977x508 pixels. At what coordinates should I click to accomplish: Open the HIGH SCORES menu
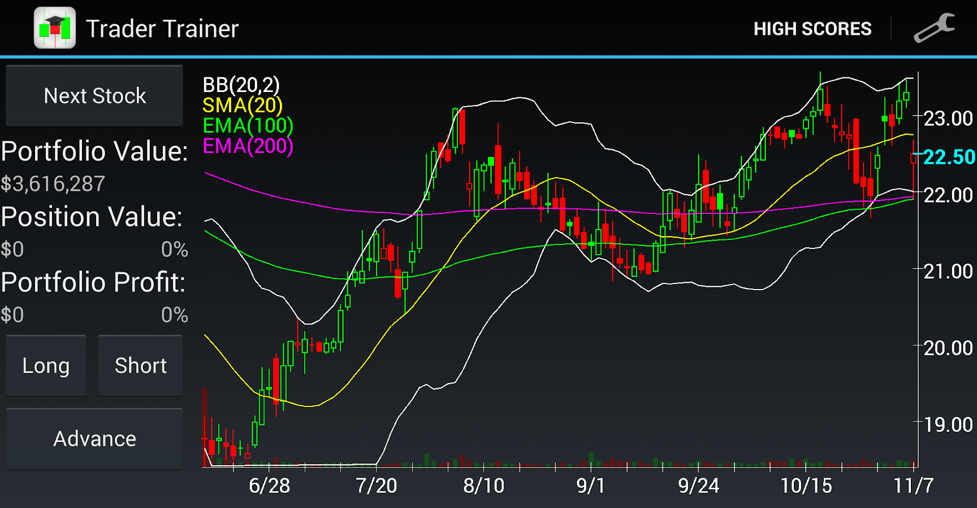pyautogui.click(x=812, y=29)
